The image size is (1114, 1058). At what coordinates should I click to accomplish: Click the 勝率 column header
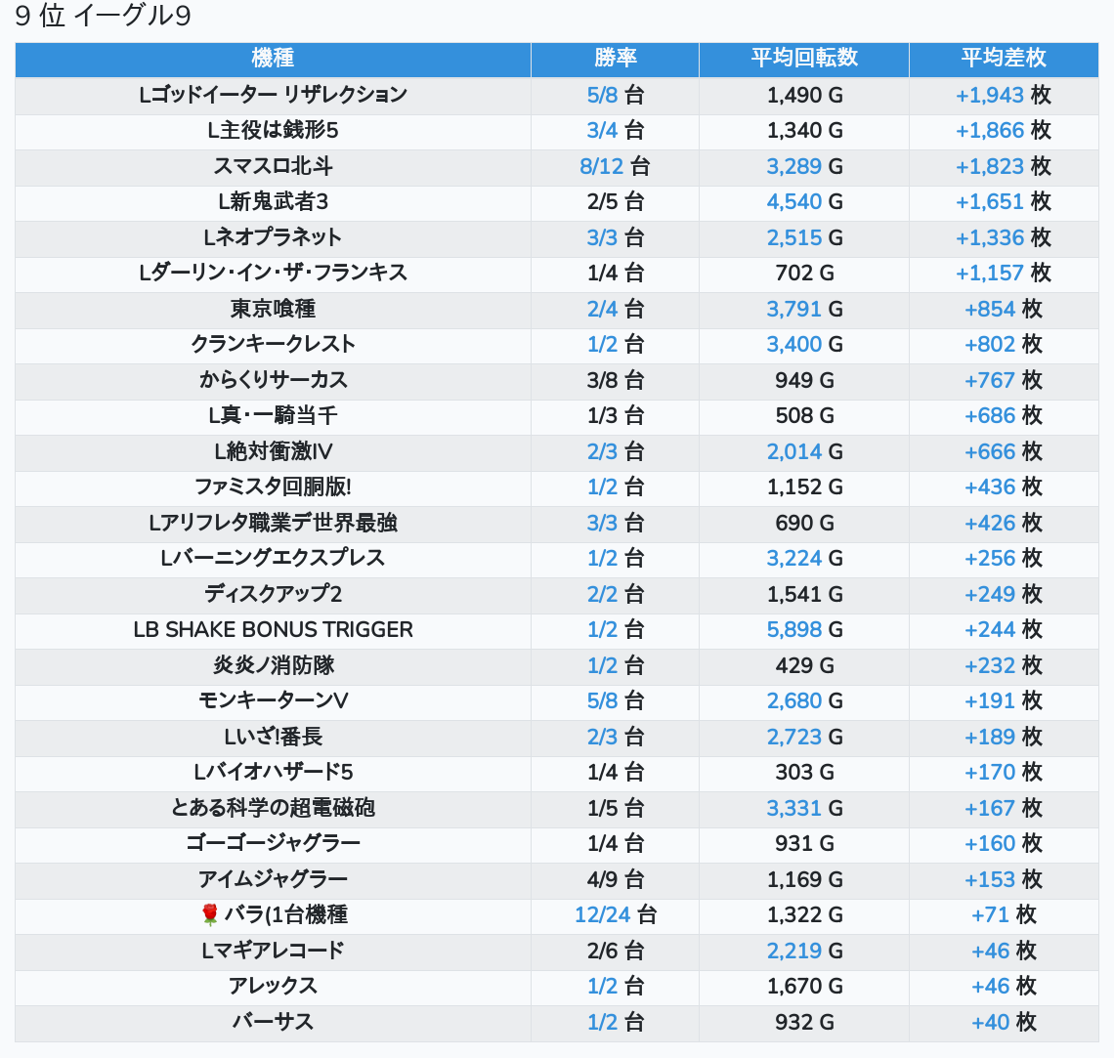coord(615,59)
